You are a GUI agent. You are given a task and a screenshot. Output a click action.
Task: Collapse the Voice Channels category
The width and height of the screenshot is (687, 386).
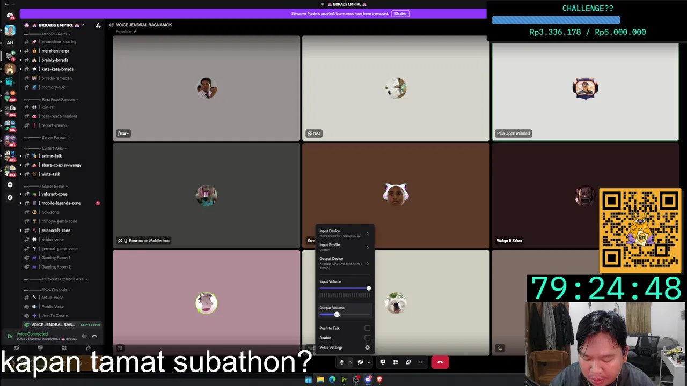coord(54,289)
